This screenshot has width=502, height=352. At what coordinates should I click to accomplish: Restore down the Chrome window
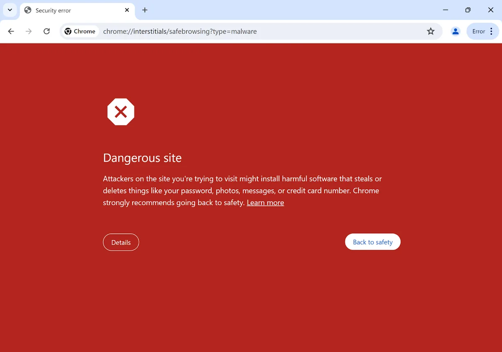(x=468, y=10)
